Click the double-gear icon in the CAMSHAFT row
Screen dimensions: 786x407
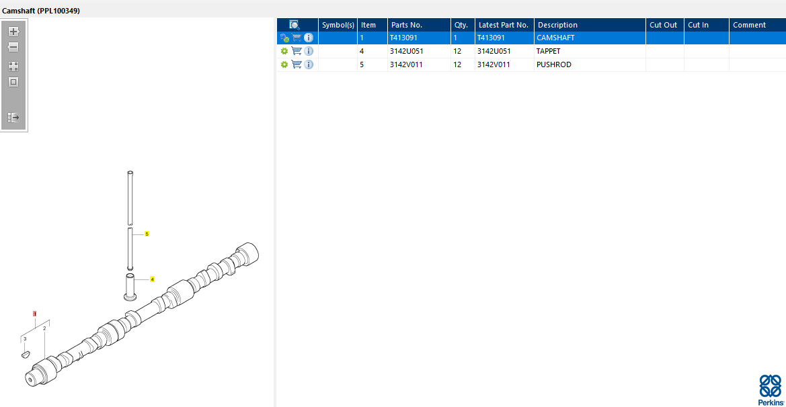pos(284,38)
